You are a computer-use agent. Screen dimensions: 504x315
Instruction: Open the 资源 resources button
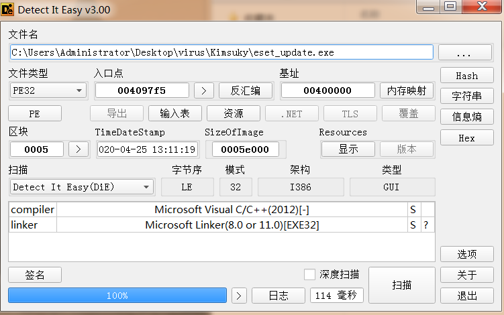coord(234,113)
